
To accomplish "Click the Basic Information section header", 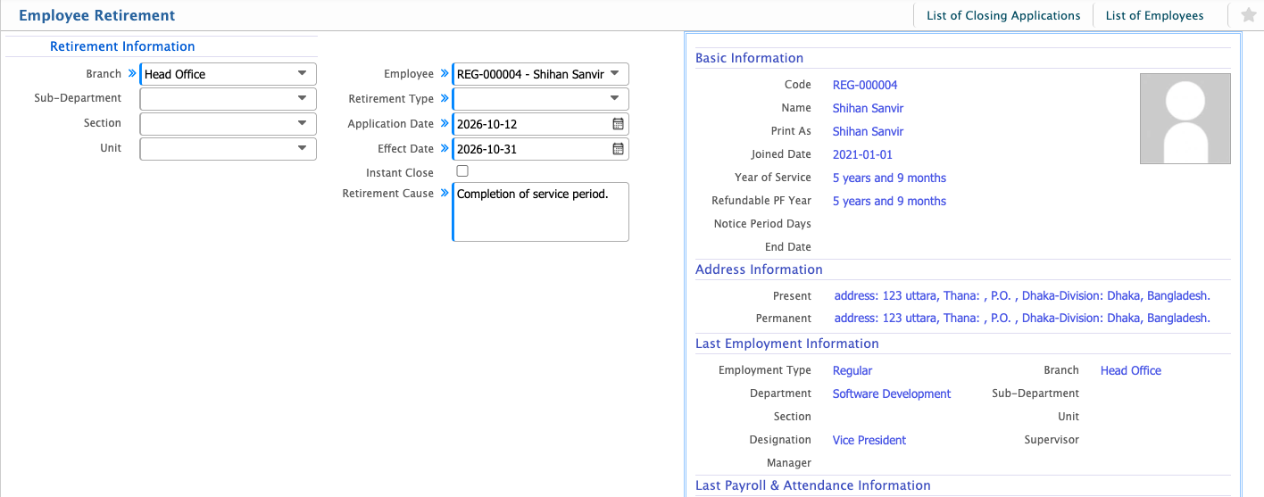I will (749, 58).
